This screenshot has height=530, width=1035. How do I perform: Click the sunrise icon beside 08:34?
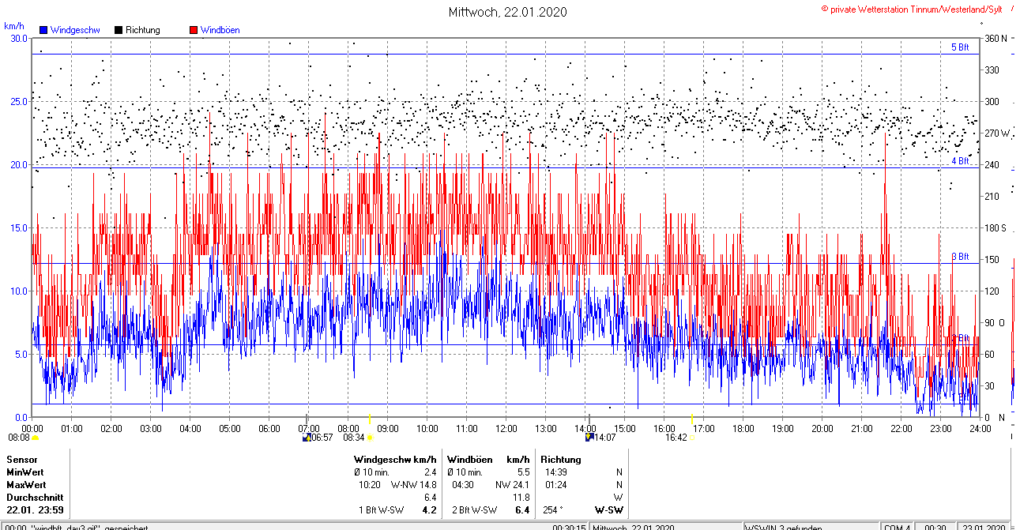370,438
